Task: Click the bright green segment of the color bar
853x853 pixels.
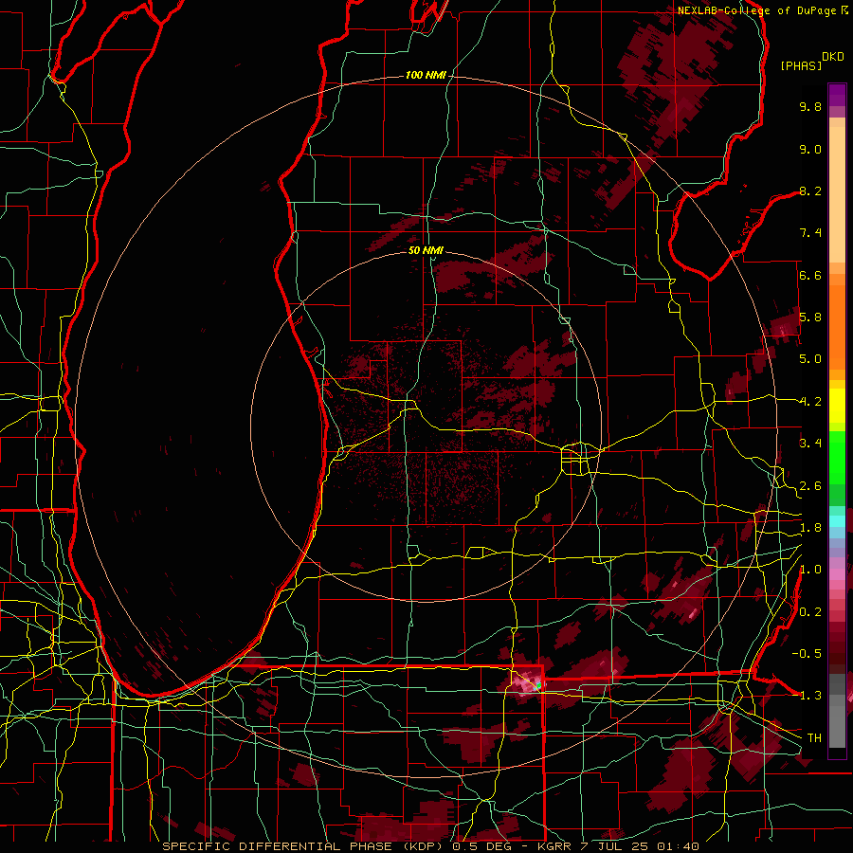Action: [x=837, y=457]
